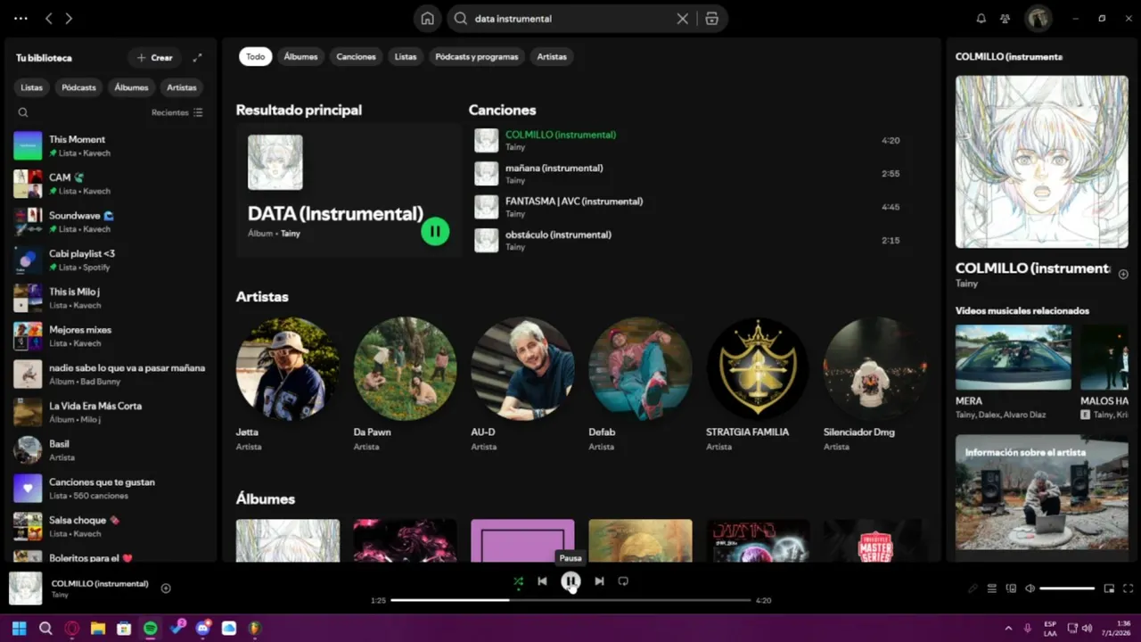This screenshot has width=1141, height=642.
Task: Add COLMILLO to library in right panel
Action: pos(1123,275)
